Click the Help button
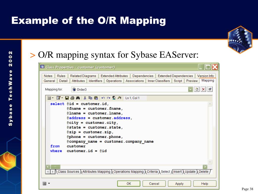258x194 pixels. 205,184
